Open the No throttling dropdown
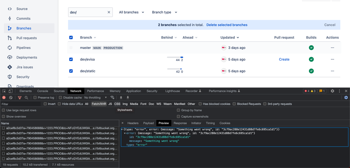 click(95, 98)
